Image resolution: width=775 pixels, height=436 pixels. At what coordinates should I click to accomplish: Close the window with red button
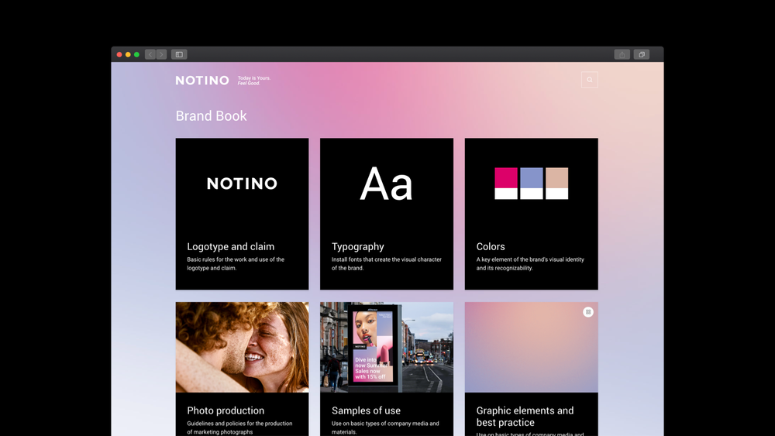coord(119,54)
